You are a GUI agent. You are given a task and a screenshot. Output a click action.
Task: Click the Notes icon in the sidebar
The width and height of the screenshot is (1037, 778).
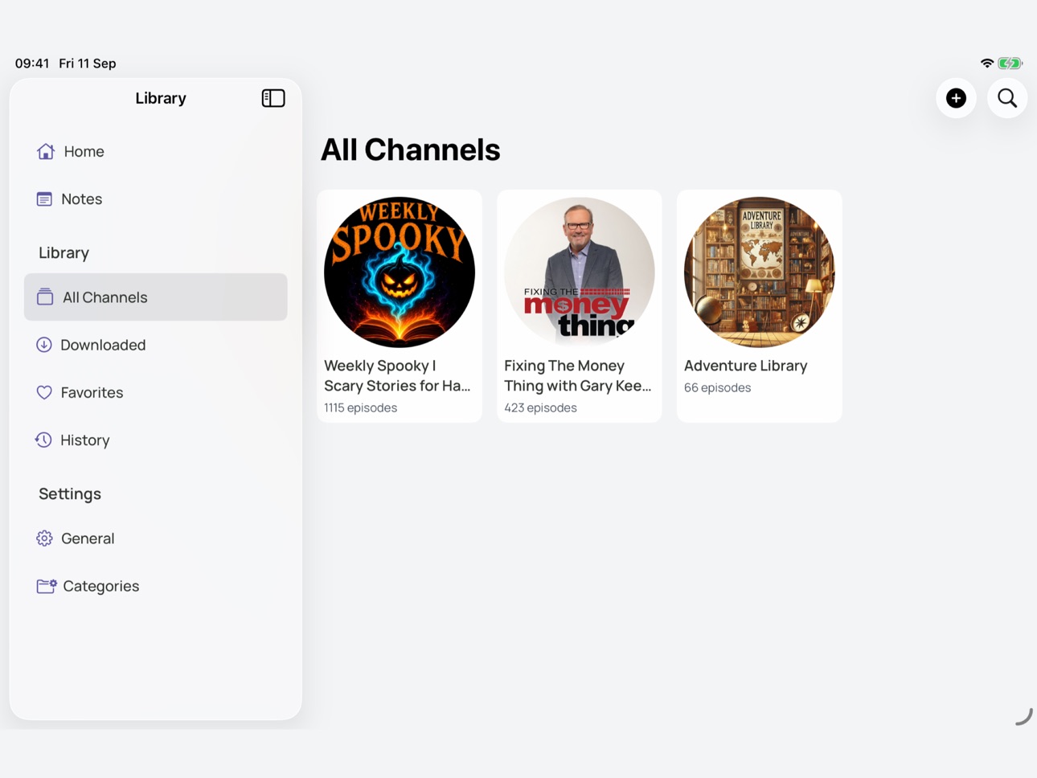coord(44,199)
